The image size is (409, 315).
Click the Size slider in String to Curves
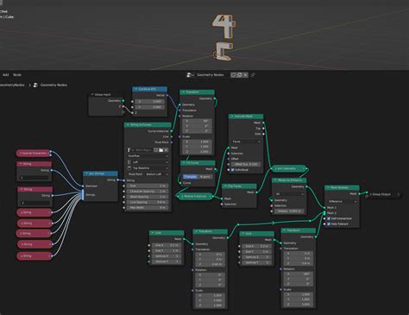(x=148, y=186)
